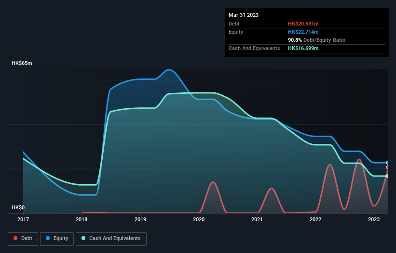Screen dimensions: 396x253
Task: Click the HK$0 axis label
Action: (18, 207)
